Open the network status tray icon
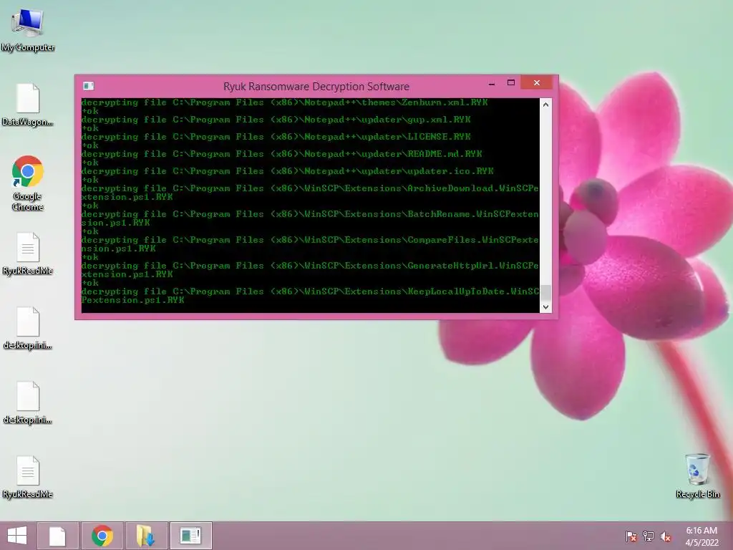 pos(649,536)
